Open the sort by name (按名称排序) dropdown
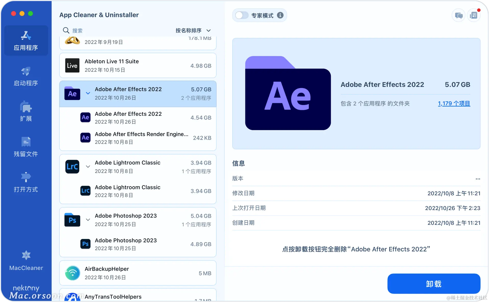 point(193,30)
